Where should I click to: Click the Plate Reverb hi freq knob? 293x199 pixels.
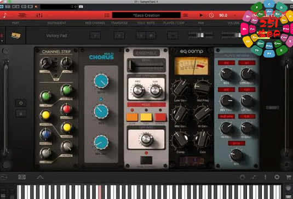226,128
